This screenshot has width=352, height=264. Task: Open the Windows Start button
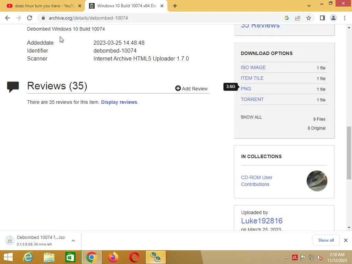point(8,257)
